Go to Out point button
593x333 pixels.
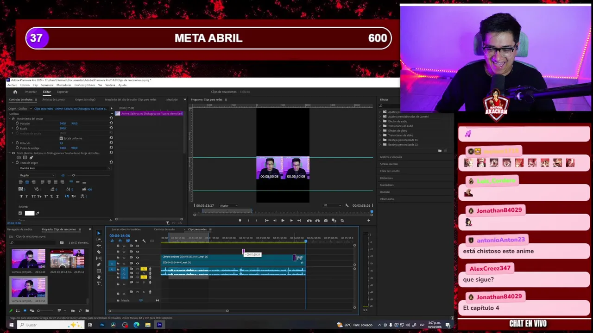[299, 221]
